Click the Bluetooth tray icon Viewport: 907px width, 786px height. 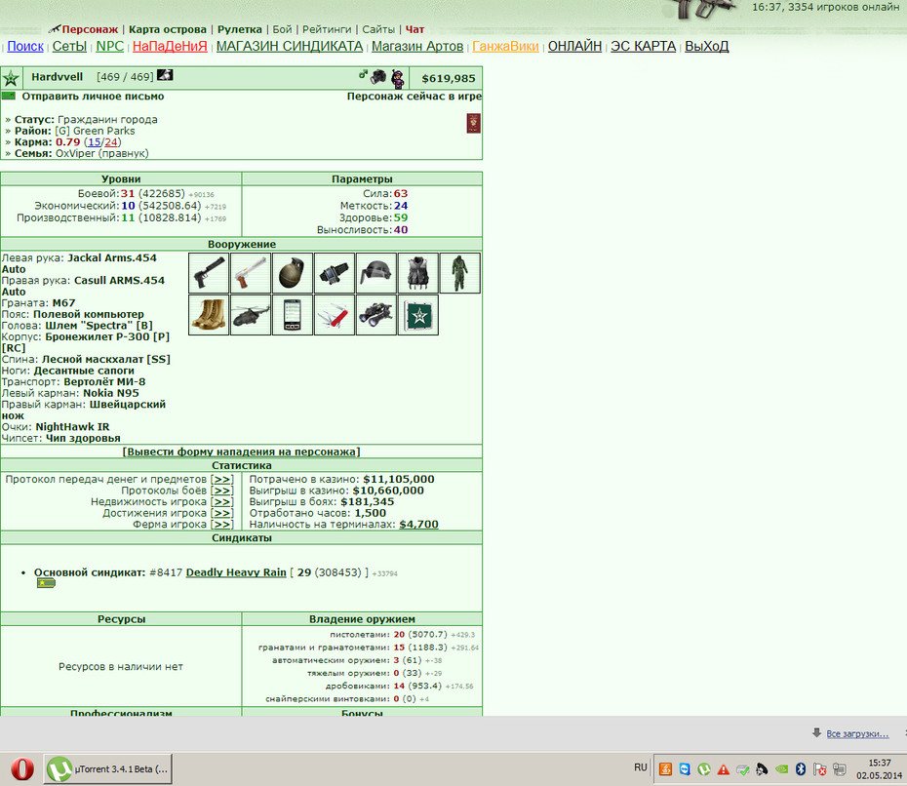point(801,768)
